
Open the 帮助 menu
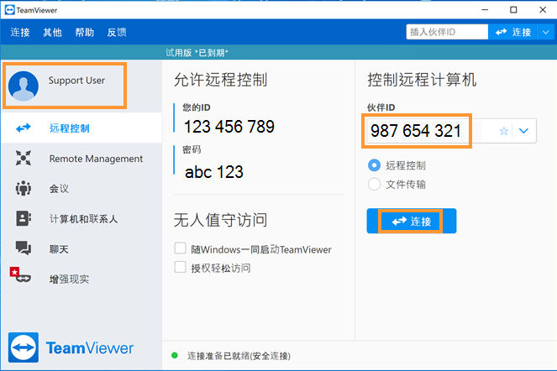pos(85,32)
